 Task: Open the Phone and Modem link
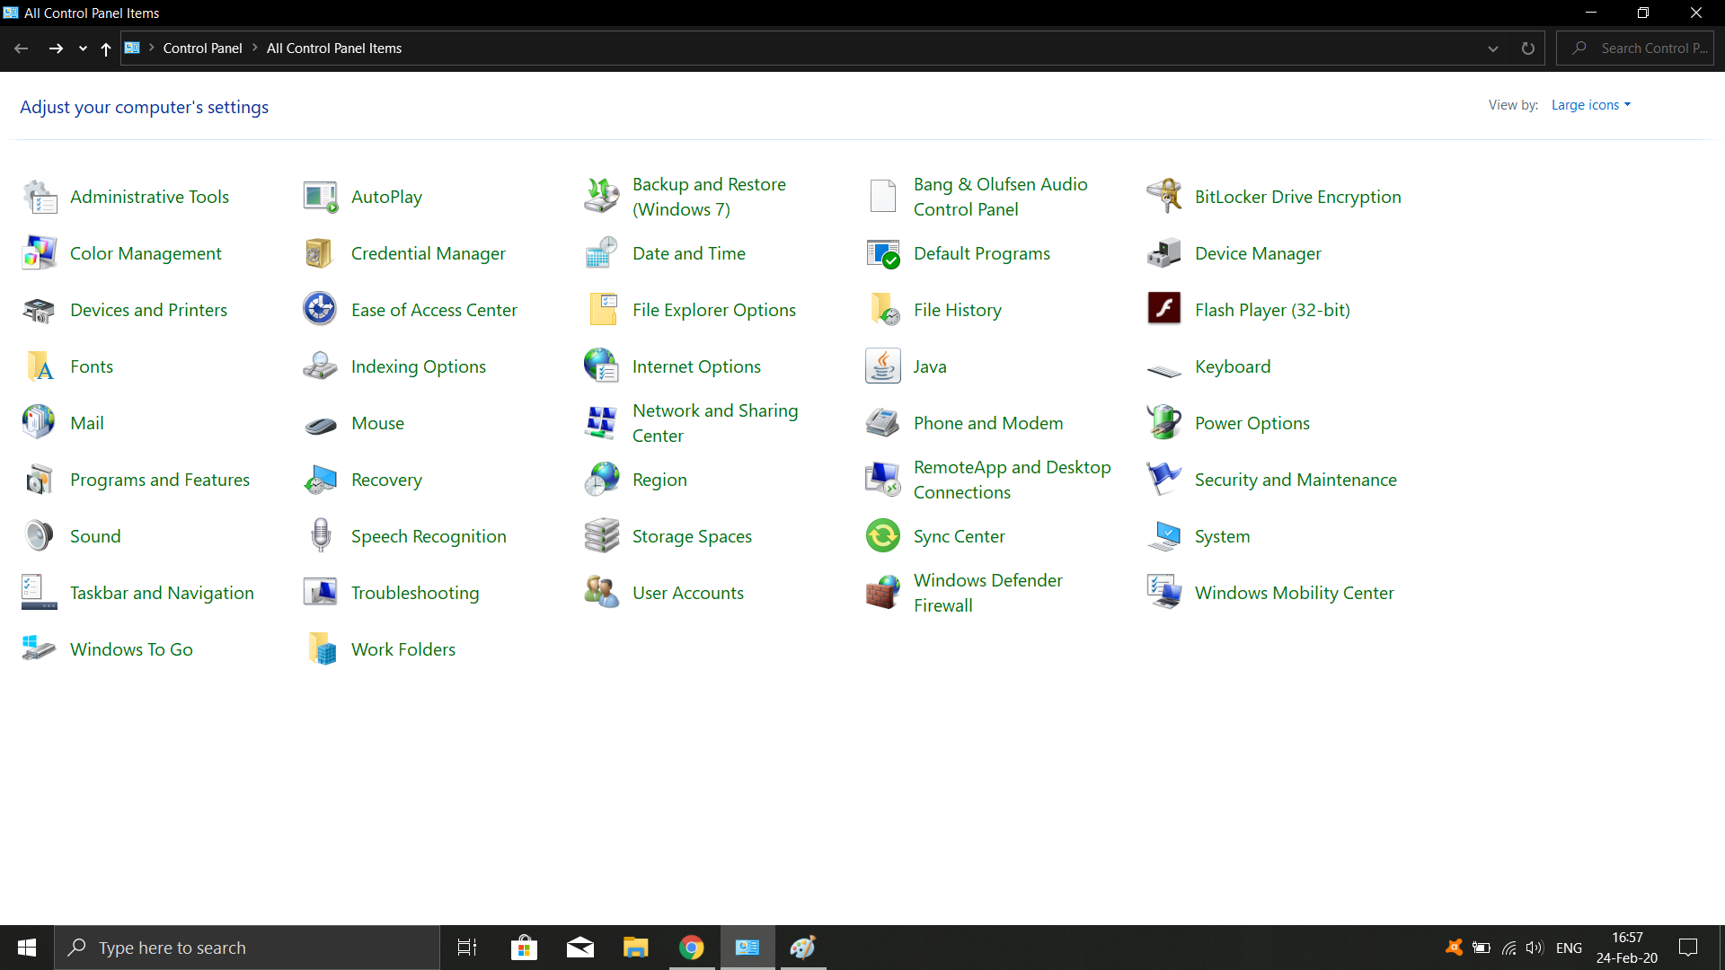pos(988,423)
